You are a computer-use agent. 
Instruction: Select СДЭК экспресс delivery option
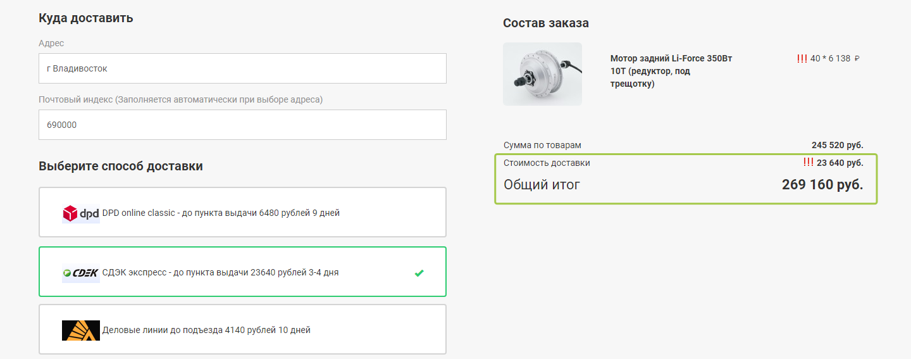point(242,272)
